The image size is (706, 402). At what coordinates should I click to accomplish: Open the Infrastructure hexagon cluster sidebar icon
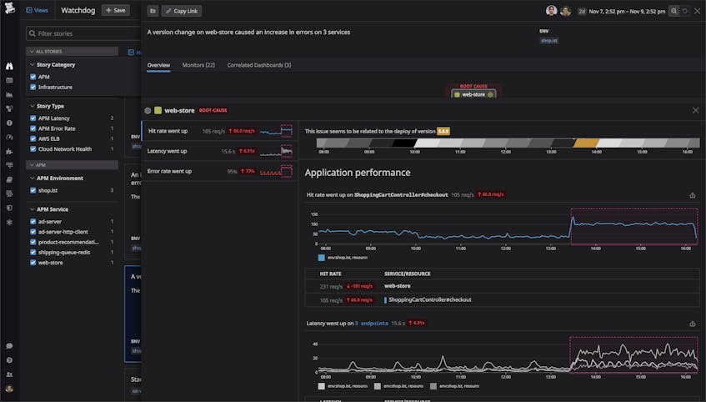pyautogui.click(x=9, y=108)
